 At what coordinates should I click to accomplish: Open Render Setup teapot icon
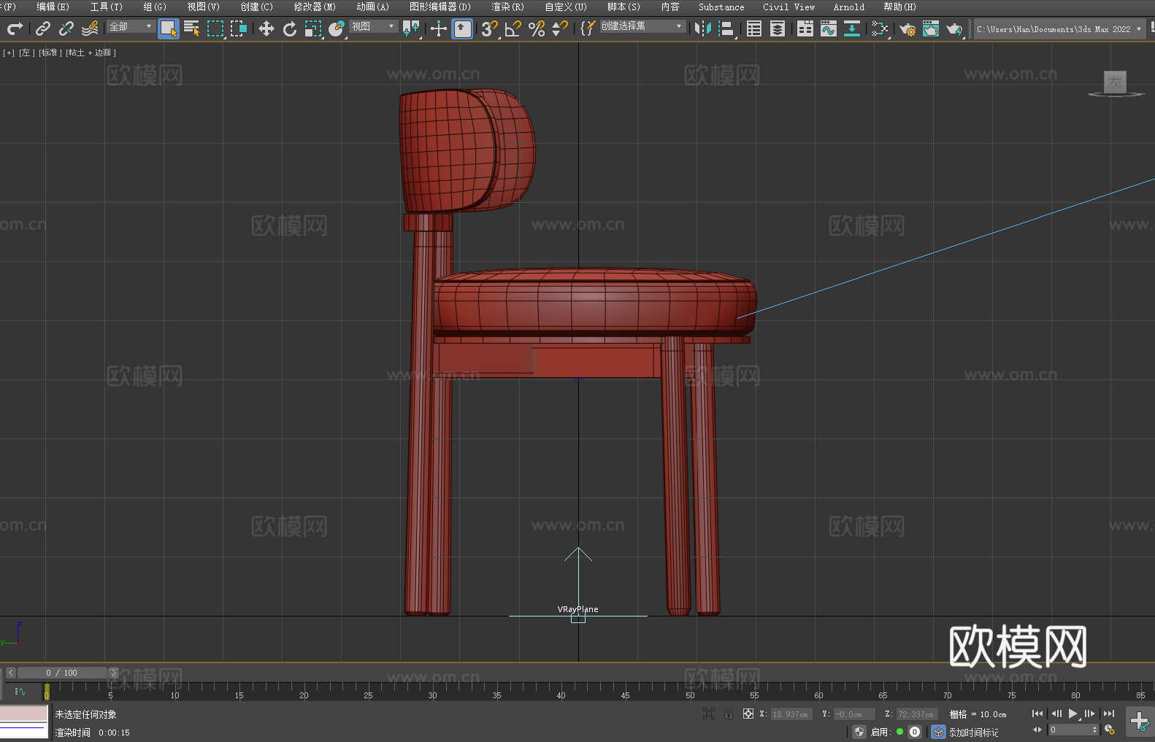[x=907, y=28]
